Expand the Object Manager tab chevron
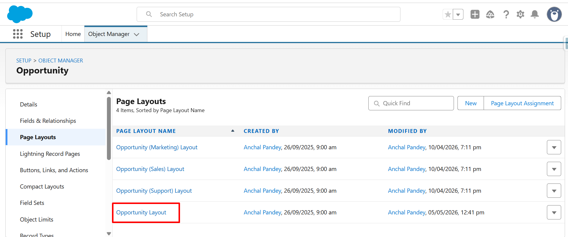Viewport: 568px width, 237px height. coord(137,34)
